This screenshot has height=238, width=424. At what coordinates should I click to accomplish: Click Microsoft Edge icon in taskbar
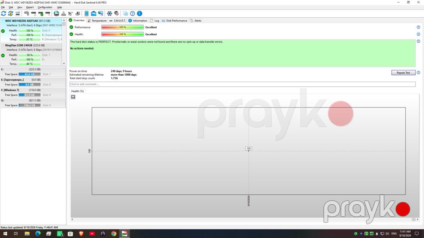(x=38, y=234)
